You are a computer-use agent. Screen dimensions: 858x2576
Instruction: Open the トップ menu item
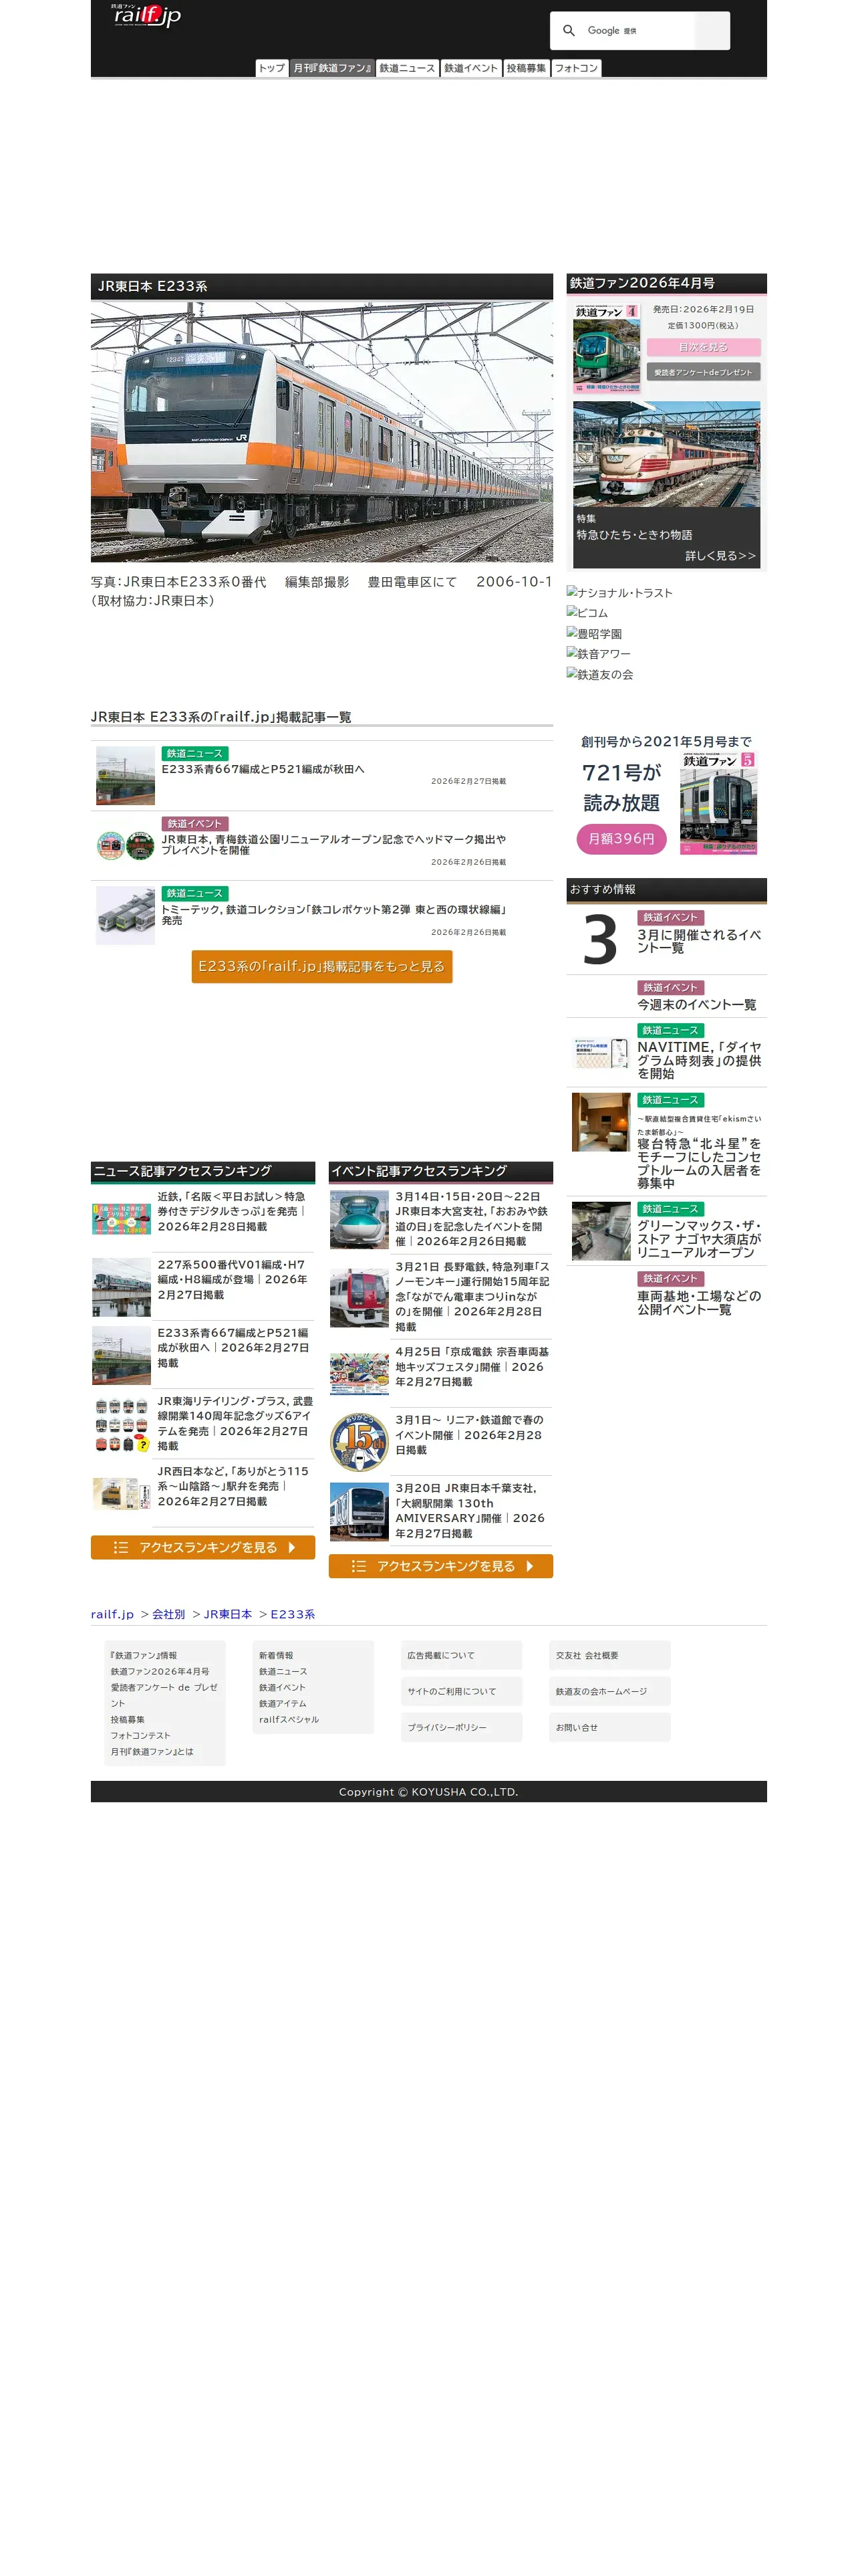[272, 68]
